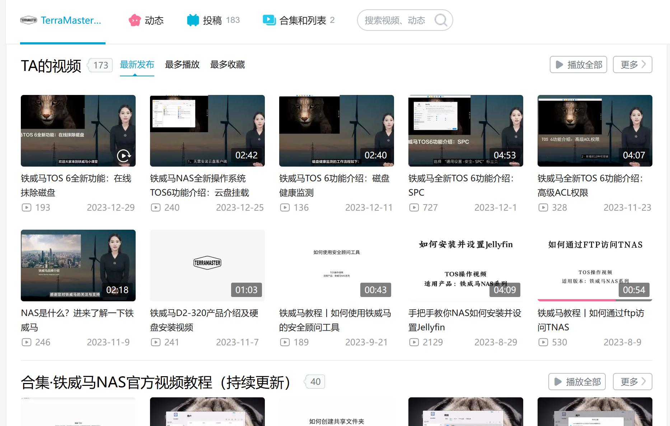The image size is (670, 426).
Task: Click play count icon beside 530
Action: pyautogui.click(x=543, y=342)
